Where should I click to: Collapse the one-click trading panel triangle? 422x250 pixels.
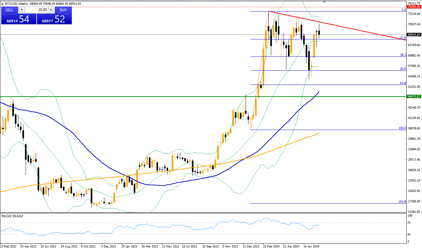(x=3, y=4)
